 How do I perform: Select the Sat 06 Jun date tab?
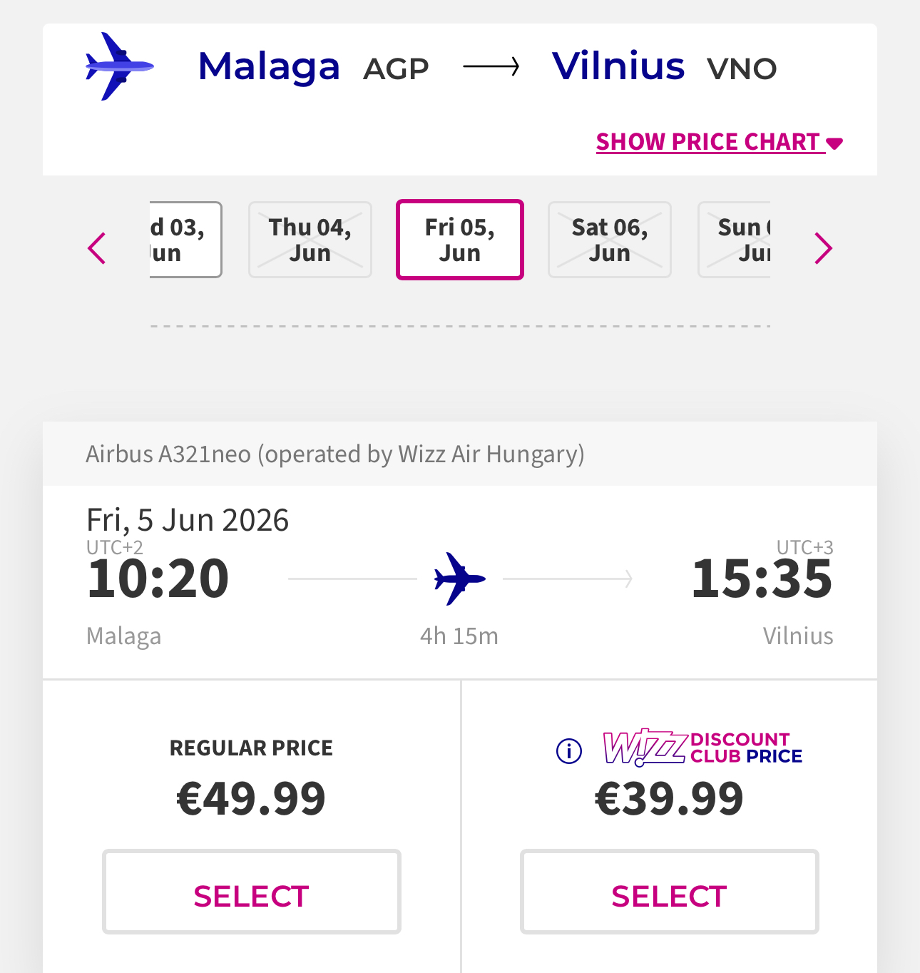coord(610,240)
